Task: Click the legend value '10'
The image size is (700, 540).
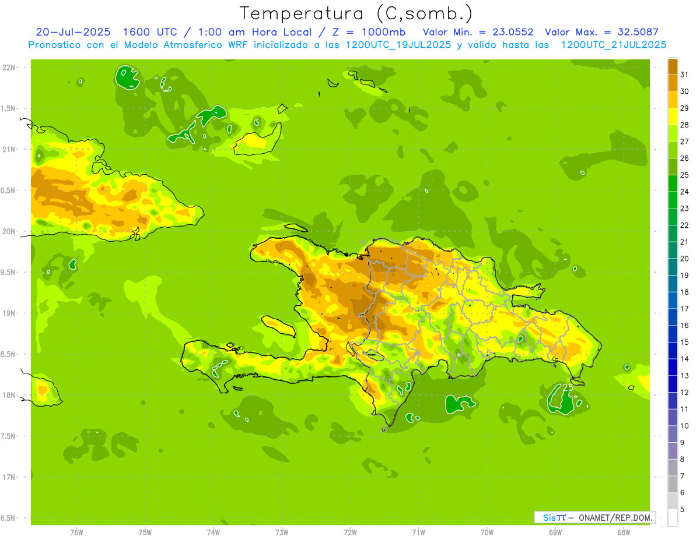Action: pos(685,426)
